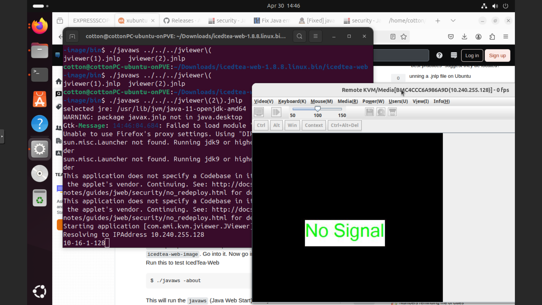The height and width of the screenshot is (305, 542).
Task: Click the zoom slider handle at 100
Action: click(x=318, y=109)
